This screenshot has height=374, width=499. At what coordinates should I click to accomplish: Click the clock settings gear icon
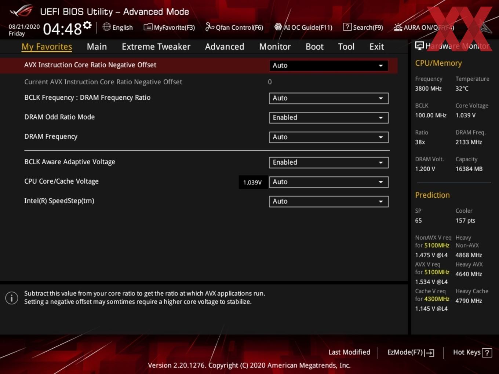click(87, 25)
